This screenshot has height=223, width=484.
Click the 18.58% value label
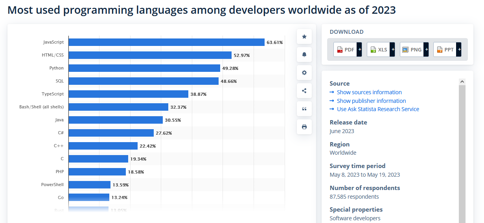pyautogui.click(x=136, y=172)
